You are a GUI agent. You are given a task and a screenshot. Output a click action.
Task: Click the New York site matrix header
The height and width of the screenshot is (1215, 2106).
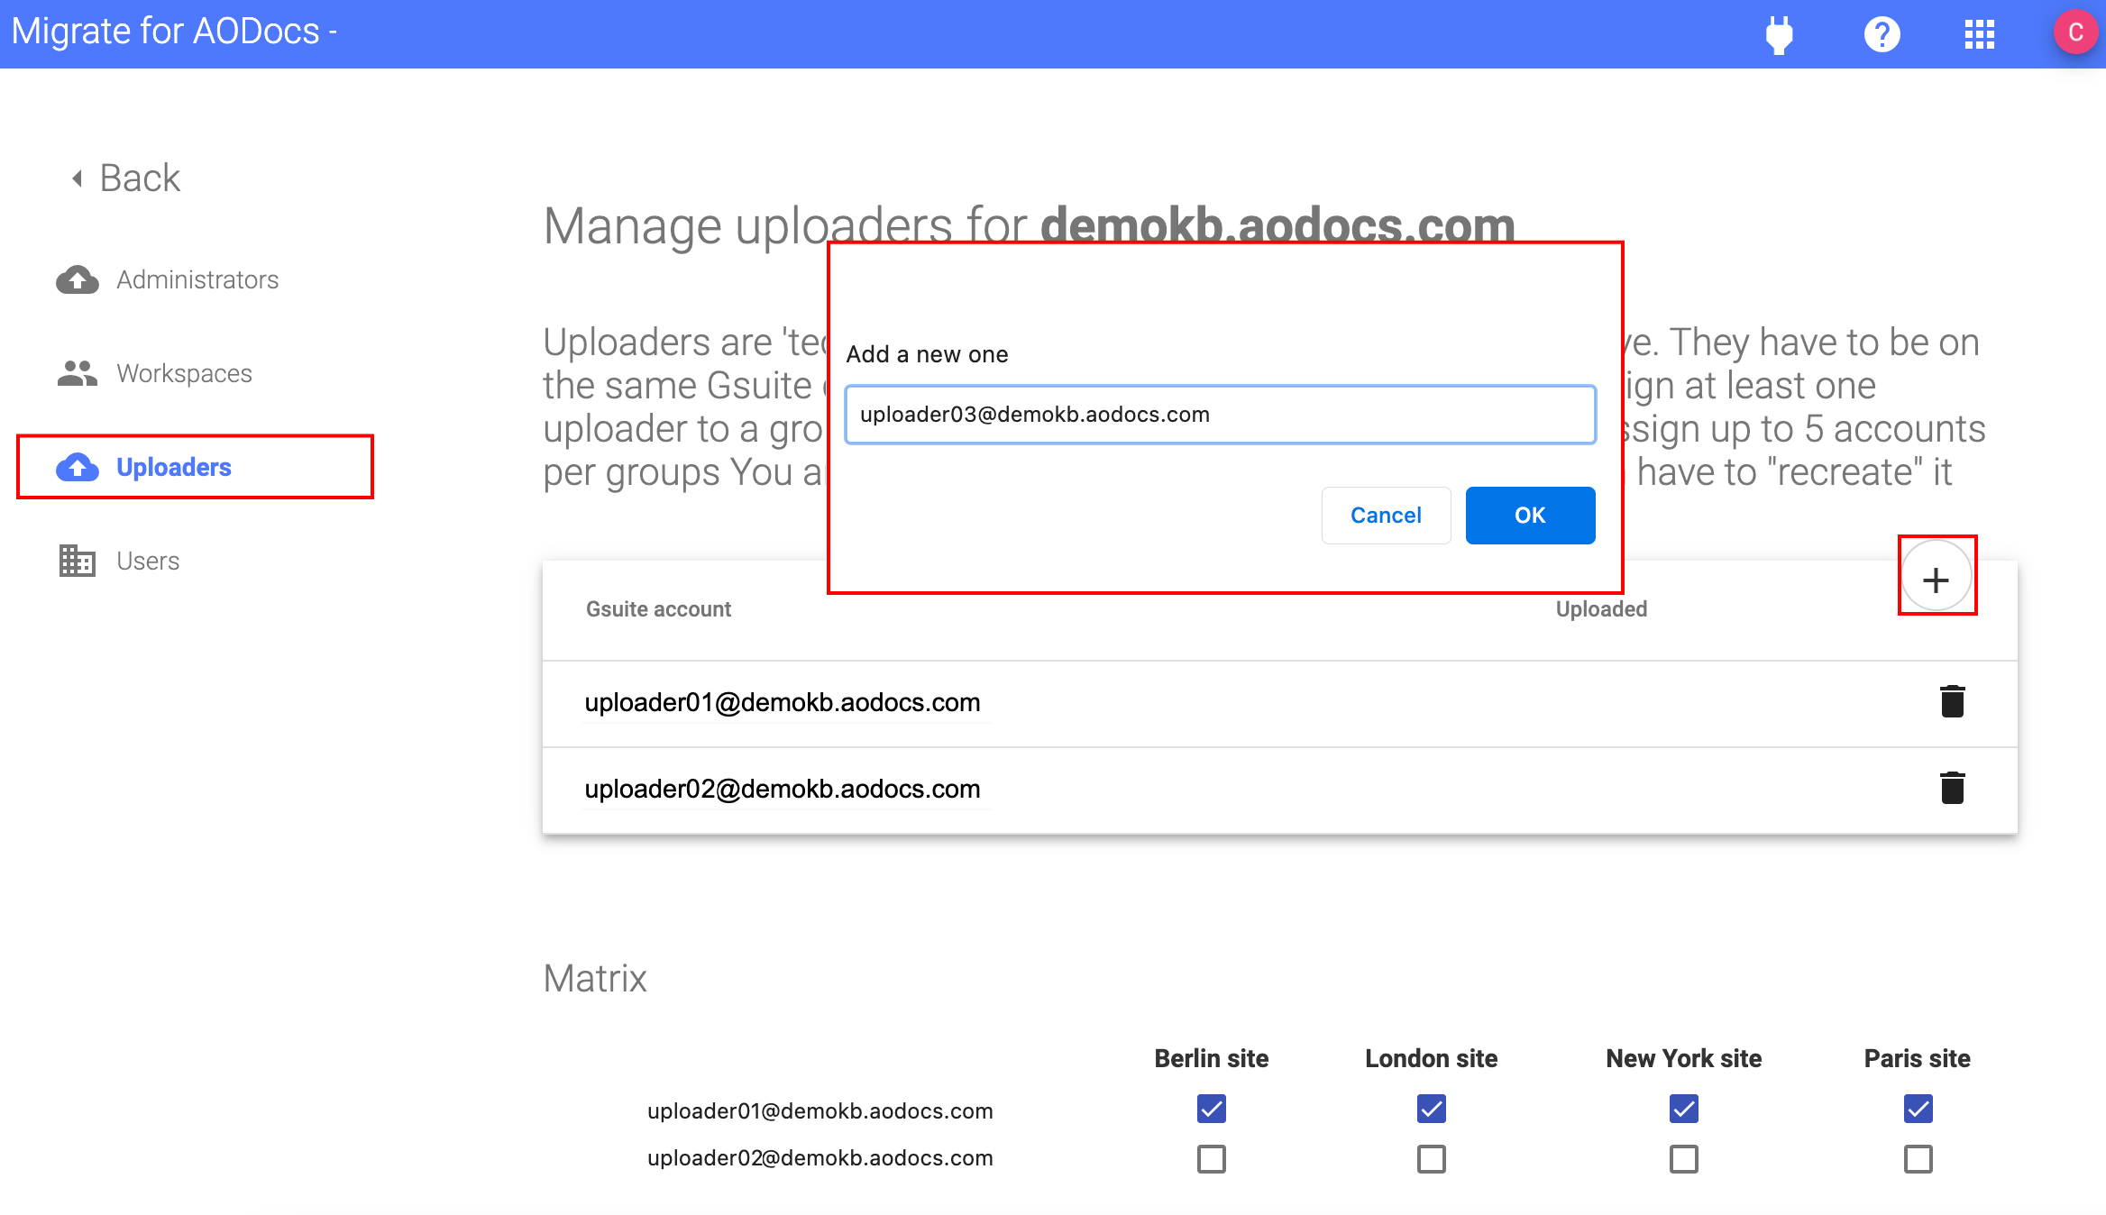(x=1683, y=1058)
